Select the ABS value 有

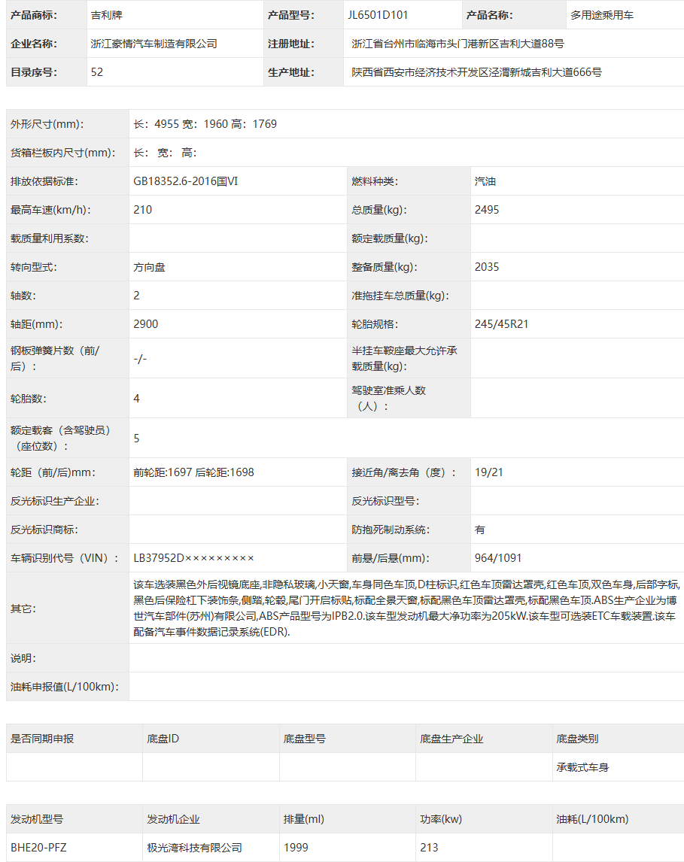click(x=480, y=530)
